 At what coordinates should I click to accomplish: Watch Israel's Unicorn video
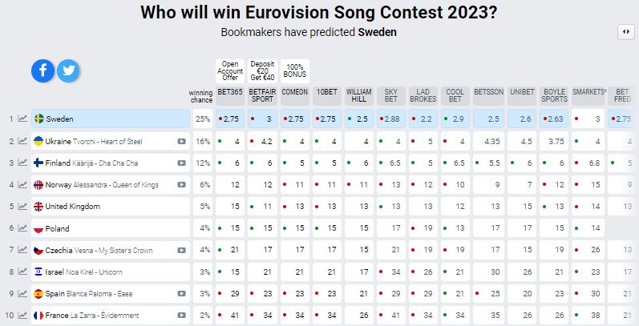pos(181,272)
